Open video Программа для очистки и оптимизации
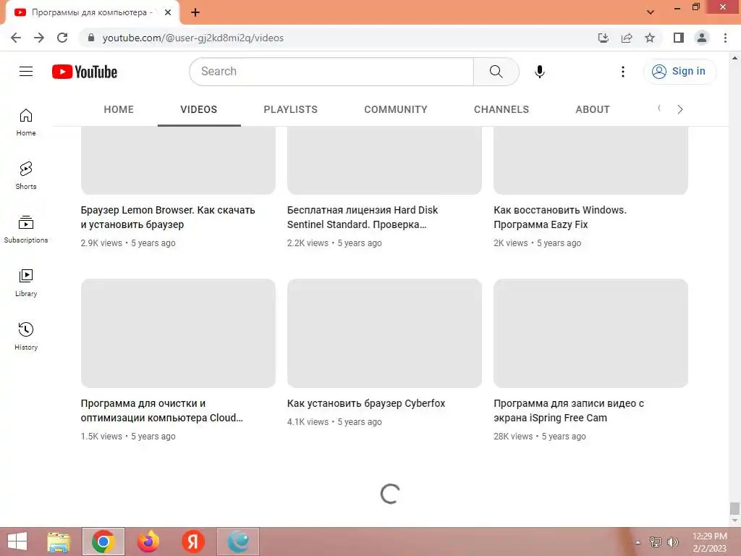 [161, 410]
